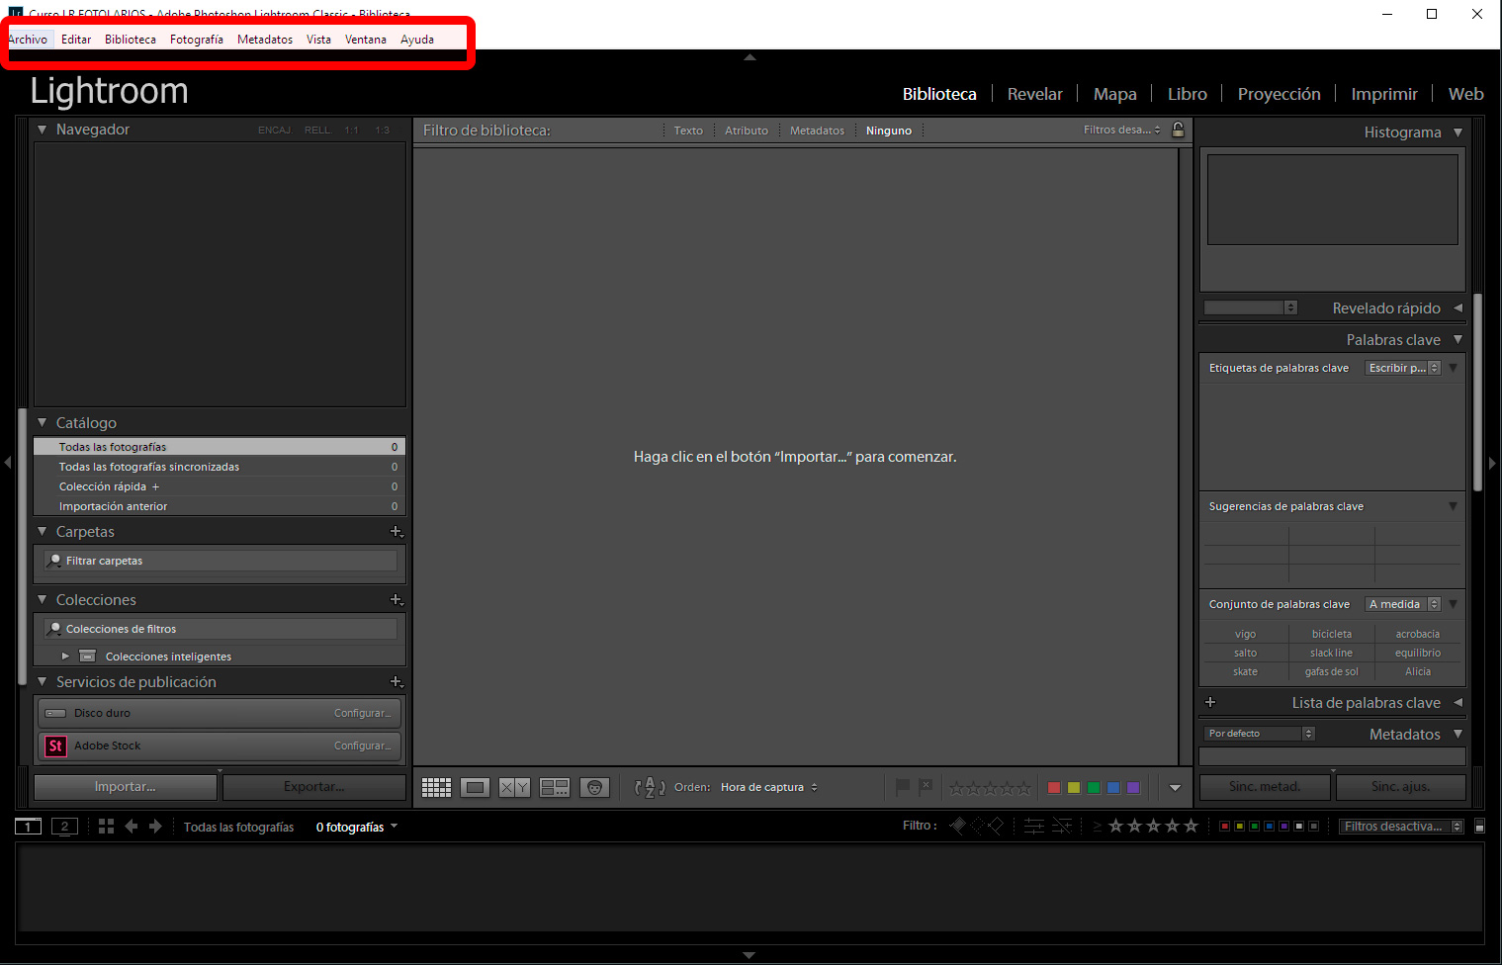1502x965 pixels.
Task: Click the Exportar button
Action: pos(313,786)
